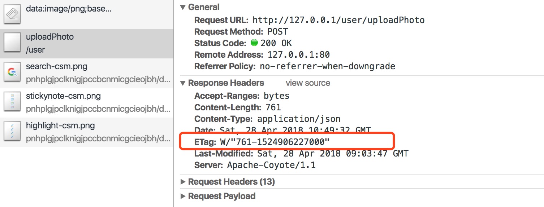Click the Last-Modified header value
The height and width of the screenshot is (207, 544).
333,154
